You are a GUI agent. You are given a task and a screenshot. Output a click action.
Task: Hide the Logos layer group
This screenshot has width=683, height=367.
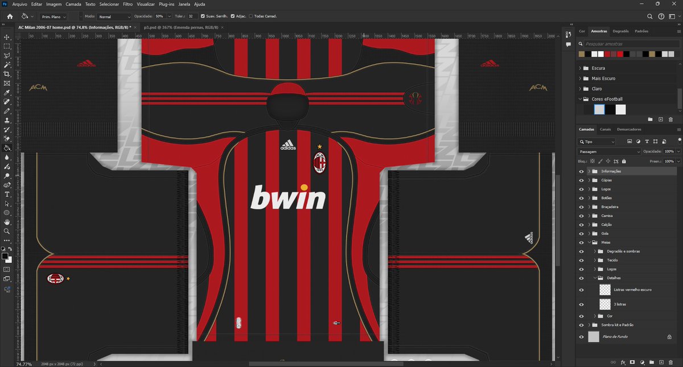click(x=581, y=189)
